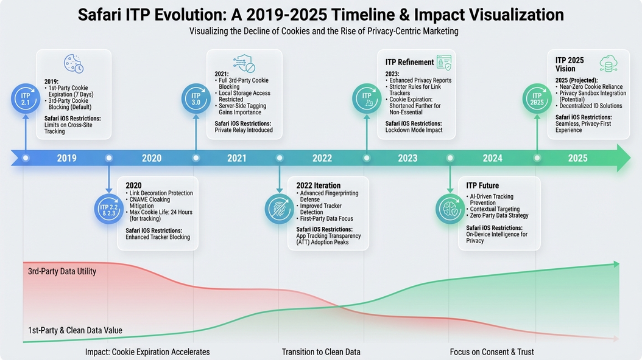The width and height of the screenshot is (642, 360).
Task: Open the Impact: Cookie Expiration Accelerates link
Action: click(147, 351)
